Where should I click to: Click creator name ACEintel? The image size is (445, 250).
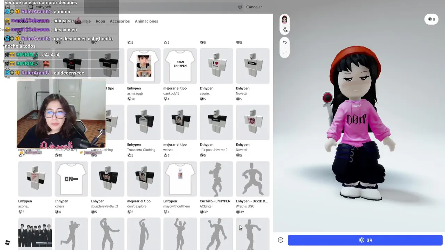coord(206,206)
